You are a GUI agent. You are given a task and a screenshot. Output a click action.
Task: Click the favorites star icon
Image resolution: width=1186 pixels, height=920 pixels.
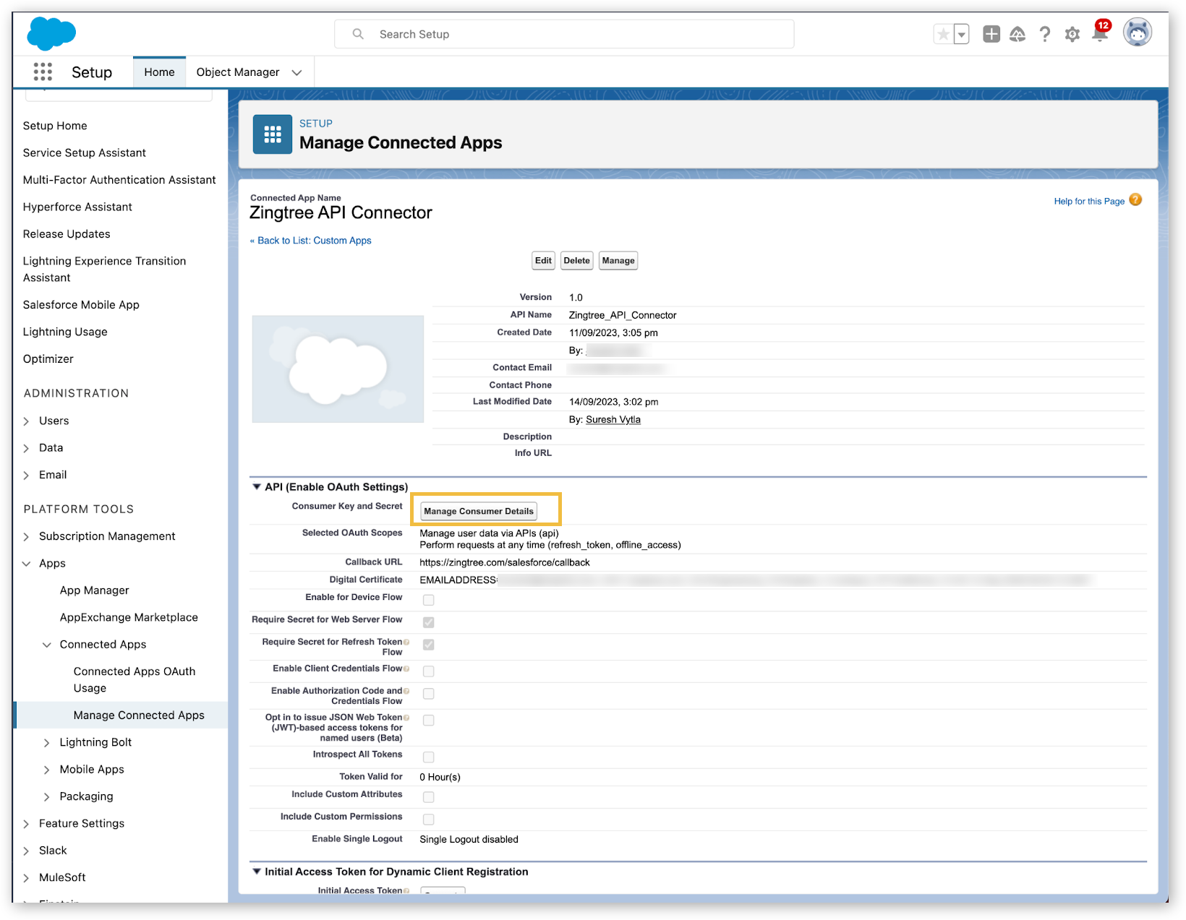point(943,34)
